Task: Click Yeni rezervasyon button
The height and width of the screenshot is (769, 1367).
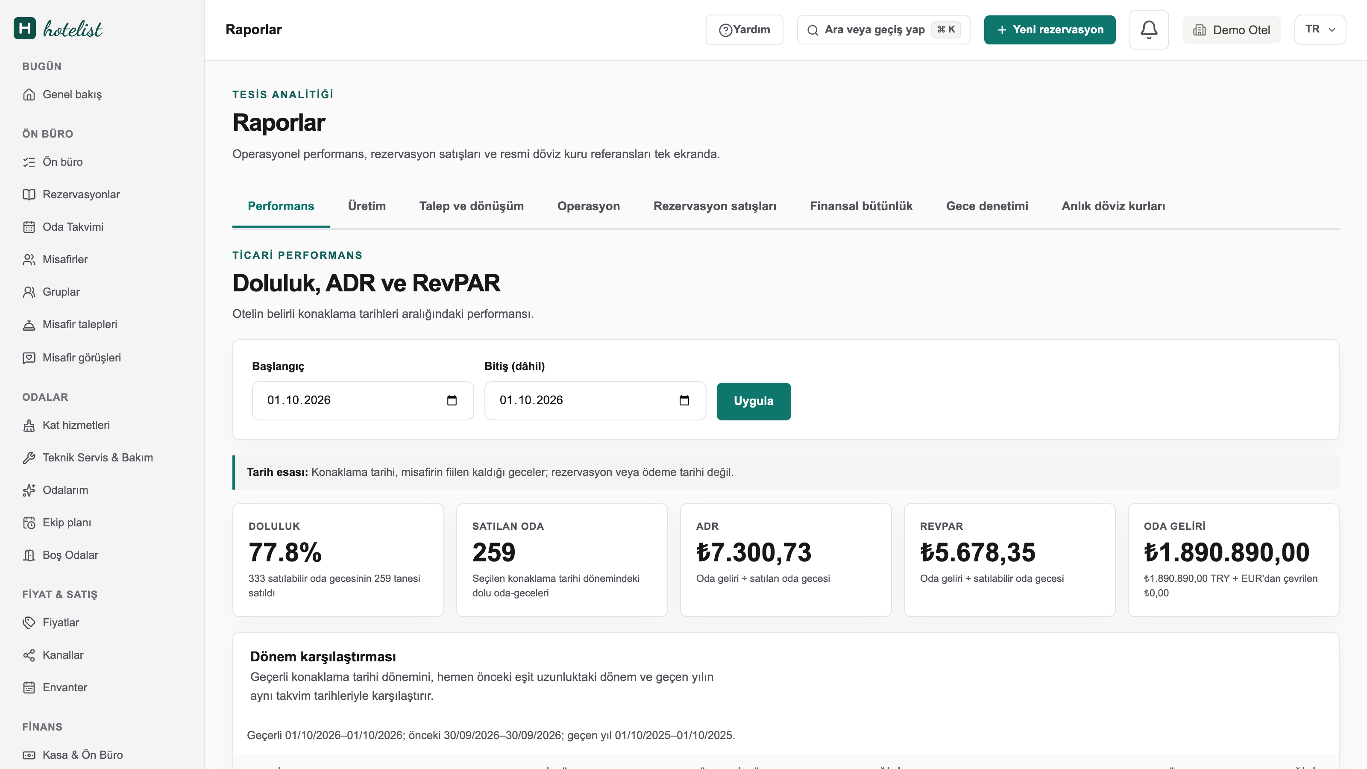Action: tap(1050, 30)
